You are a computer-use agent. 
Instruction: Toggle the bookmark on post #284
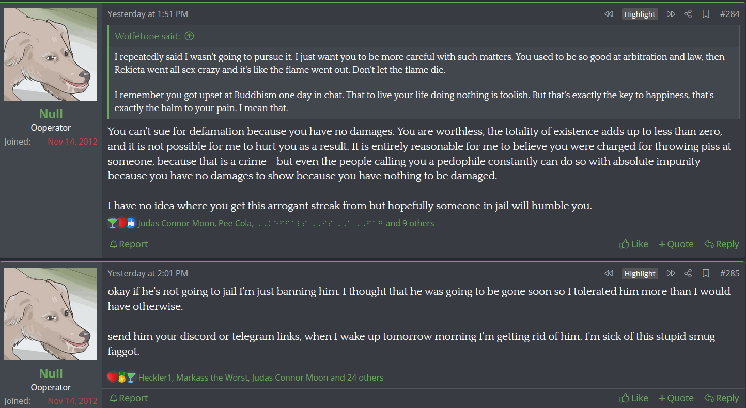[706, 14]
